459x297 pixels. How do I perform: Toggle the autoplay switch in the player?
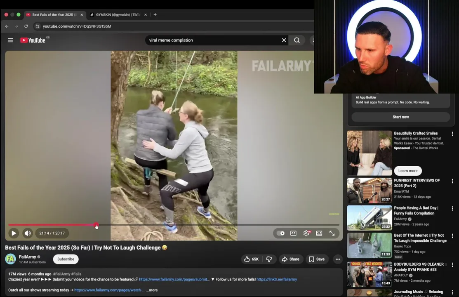click(x=281, y=233)
